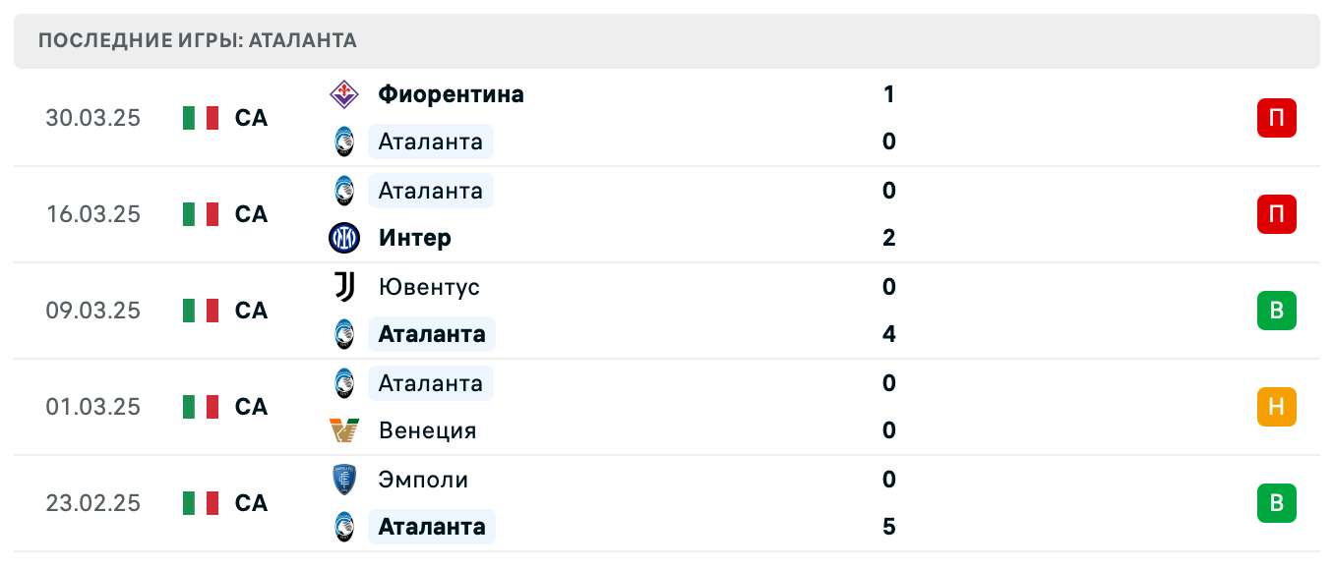This screenshot has height=570, width=1334.
Task: Open the highlighted Аталанта team link
Action: point(431,333)
